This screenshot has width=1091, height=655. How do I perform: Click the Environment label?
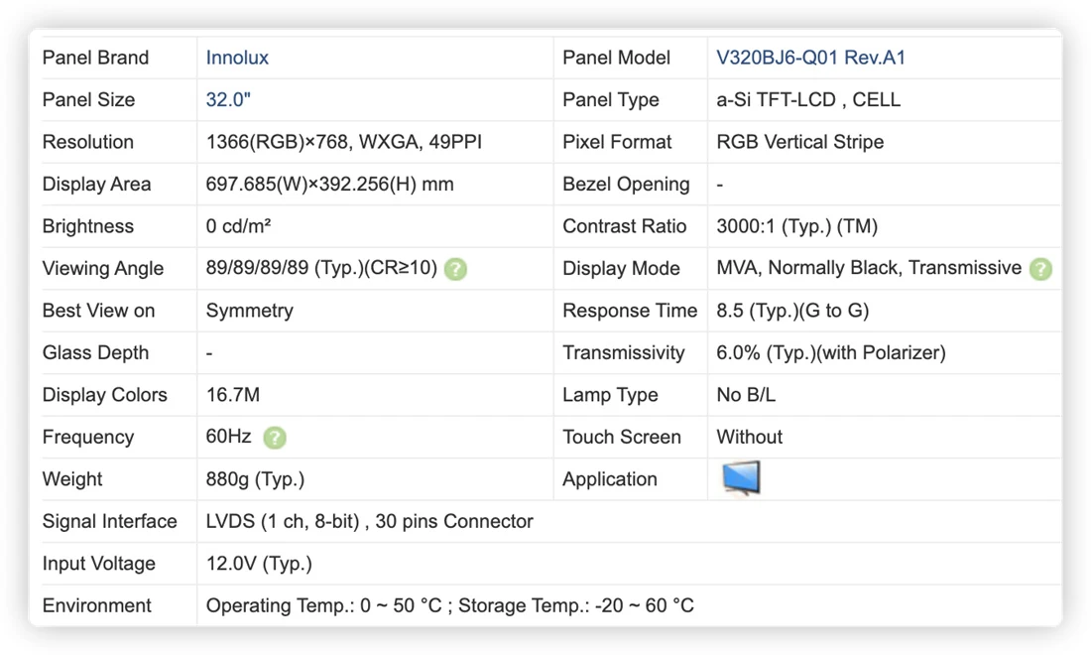click(x=97, y=605)
